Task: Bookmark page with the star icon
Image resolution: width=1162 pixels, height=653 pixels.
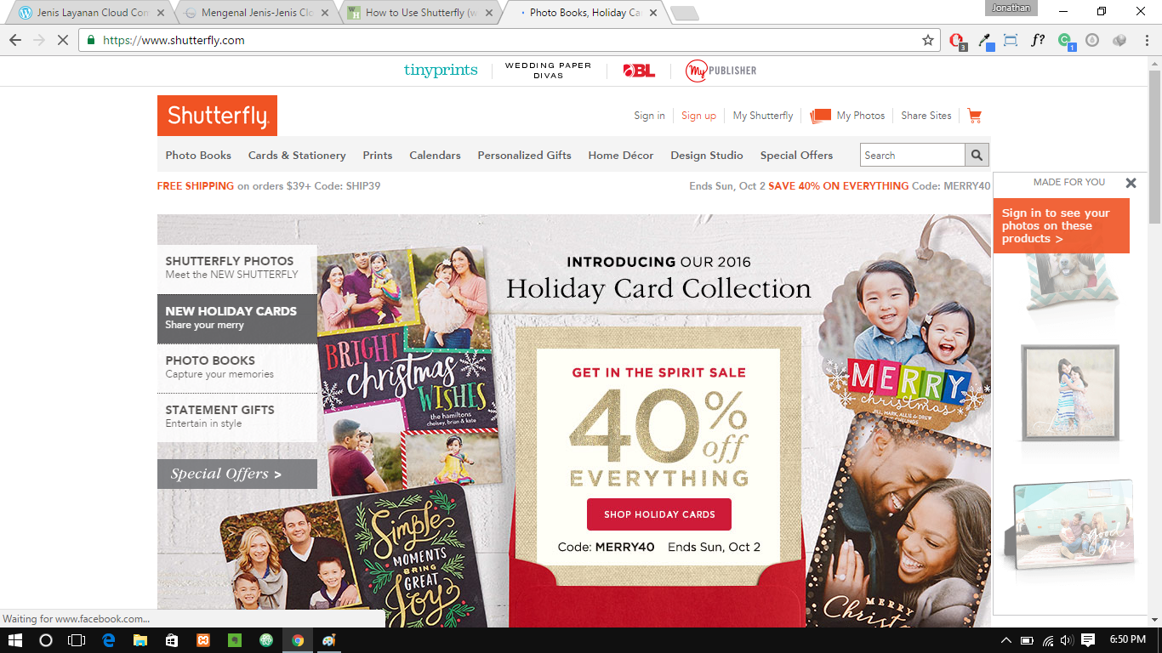Action: tap(928, 40)
